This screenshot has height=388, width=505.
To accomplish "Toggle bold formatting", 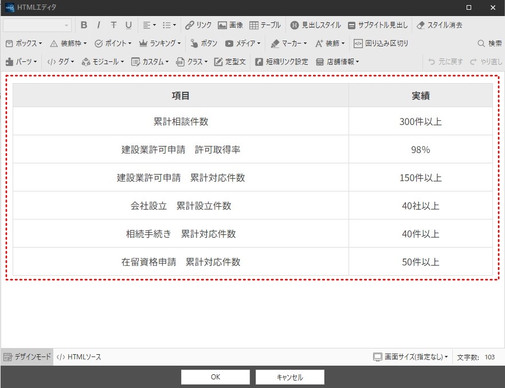I will point(84,25).
